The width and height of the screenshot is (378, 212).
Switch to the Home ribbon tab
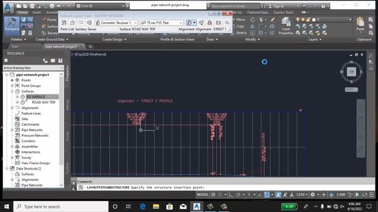click(22, 12)
